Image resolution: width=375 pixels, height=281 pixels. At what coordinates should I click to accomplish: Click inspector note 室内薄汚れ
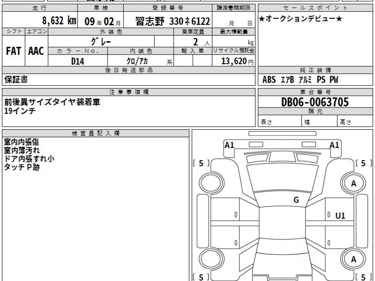[22, 150]
